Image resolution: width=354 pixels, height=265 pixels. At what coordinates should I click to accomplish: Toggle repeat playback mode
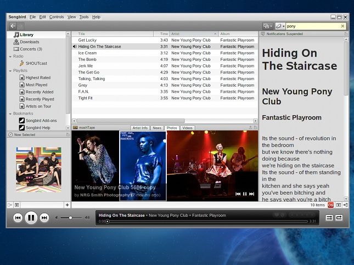pos(339,218)
